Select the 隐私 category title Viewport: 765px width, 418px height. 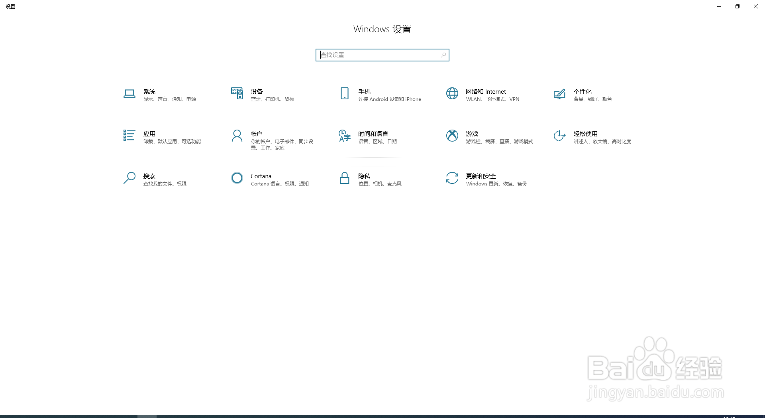coord(365,176)
